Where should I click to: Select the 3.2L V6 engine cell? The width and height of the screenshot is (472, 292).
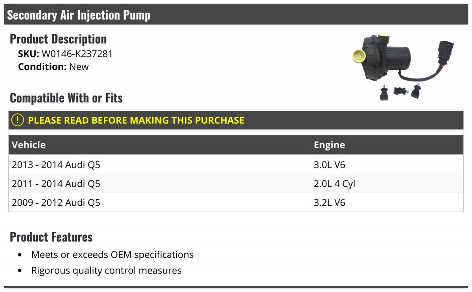pos(329,203)
